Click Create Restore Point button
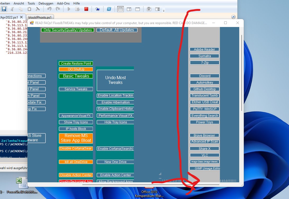 tap(76, 64)
